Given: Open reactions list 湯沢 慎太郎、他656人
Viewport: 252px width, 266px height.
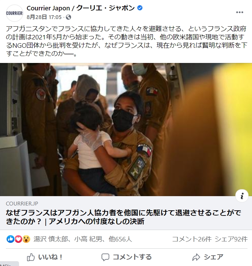Looking at the screenshot, I should 82,239.
